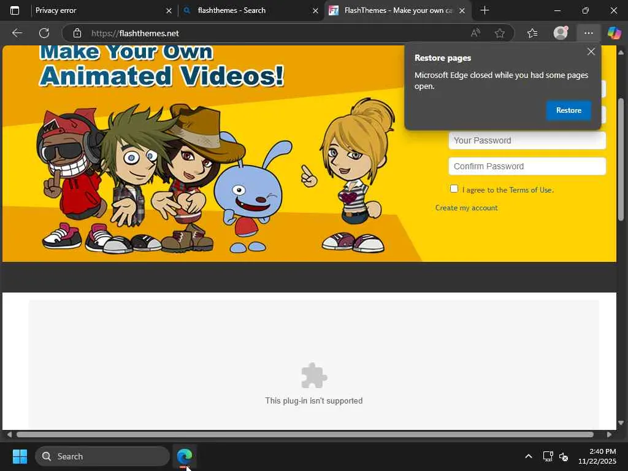This screenshot has height=471, width=628.
Task: View site info via the lock icon
Action: (77, 33)
